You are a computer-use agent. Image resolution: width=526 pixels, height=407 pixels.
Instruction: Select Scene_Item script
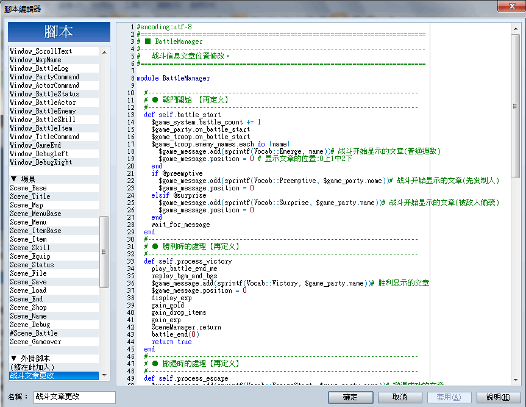[x=54, y=239]
